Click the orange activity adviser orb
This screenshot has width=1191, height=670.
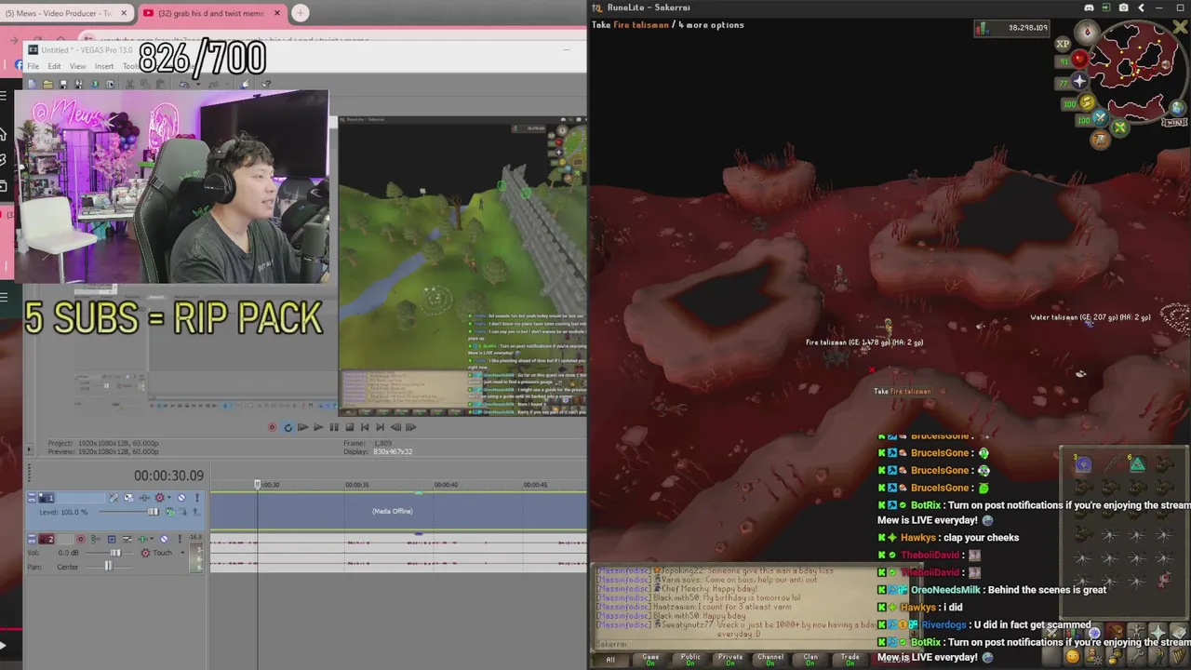tap(1101, 140)
